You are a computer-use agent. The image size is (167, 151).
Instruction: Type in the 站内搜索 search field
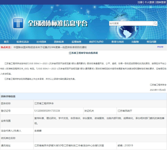coord(131,23)
